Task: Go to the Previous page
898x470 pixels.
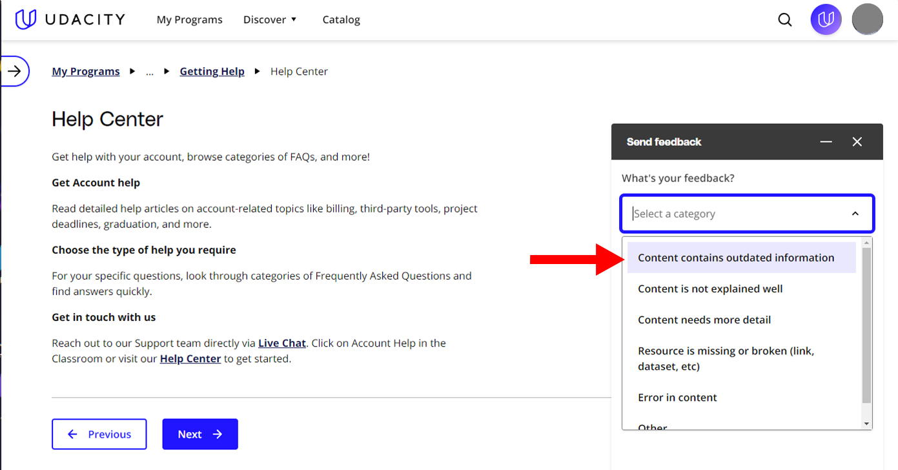Action: click(x=99, y=434)
